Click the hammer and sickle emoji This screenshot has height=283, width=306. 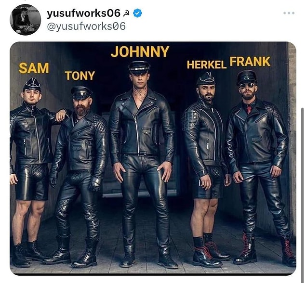126,13
